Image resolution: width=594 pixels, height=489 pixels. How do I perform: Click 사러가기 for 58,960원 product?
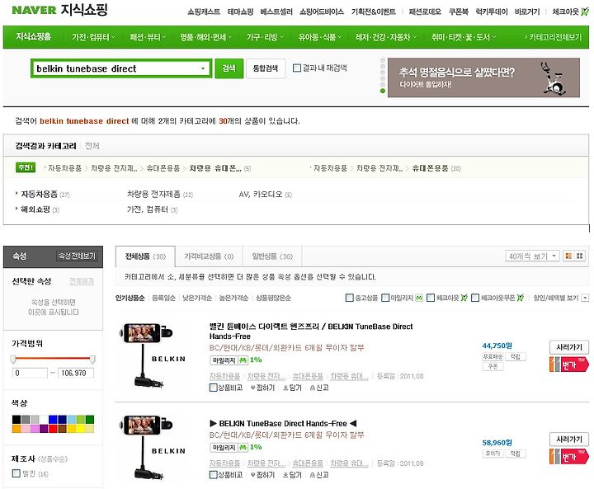click(x=569, y=440)
